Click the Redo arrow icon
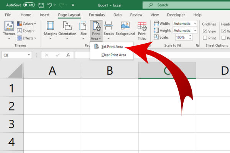The image size is (230, 153). 61,5
